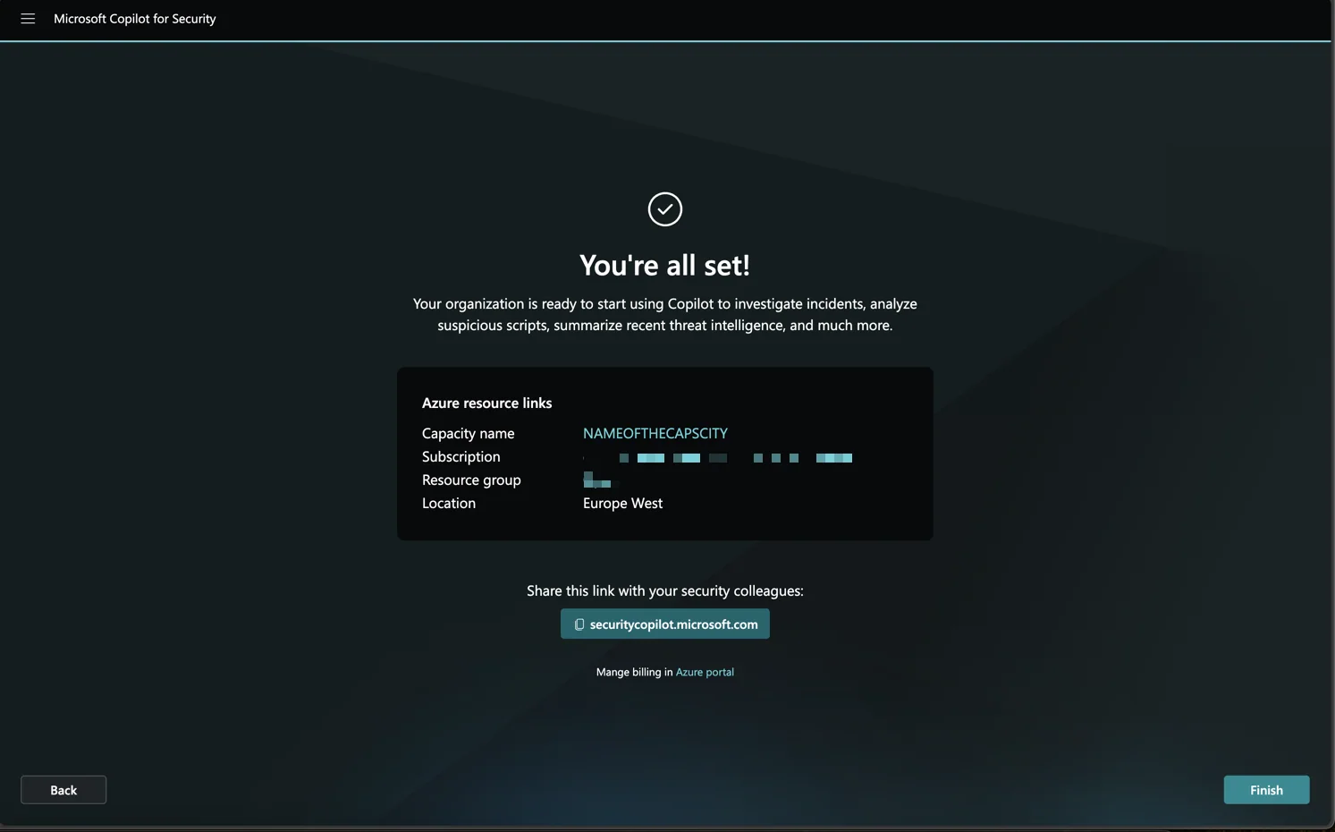Open the blurred Subscription link
1335x832 pixels.
[718, 458]
